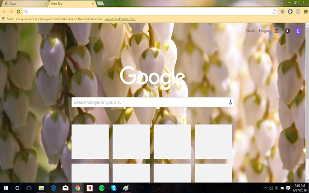The image size is (309, 193).
Task: Open a new tab with the tab button
Action: (100, 3)
